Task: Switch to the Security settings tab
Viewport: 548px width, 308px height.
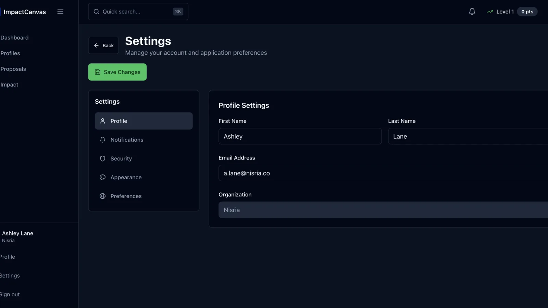Action: click(x=121, y=158)
